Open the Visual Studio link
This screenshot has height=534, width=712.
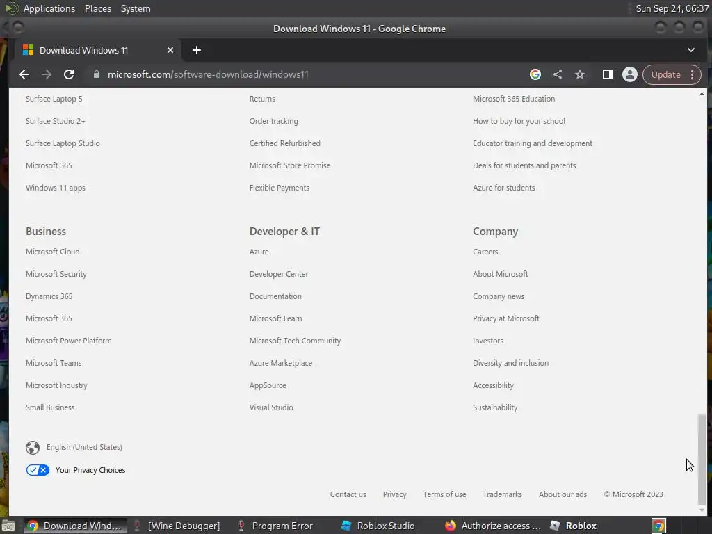pyautogui.click(x=271, y=407)
